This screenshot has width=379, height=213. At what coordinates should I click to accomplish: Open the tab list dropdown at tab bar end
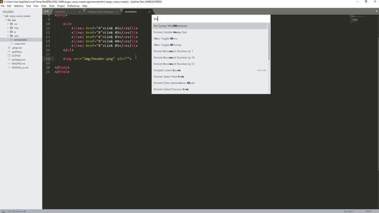coord(377,11)
